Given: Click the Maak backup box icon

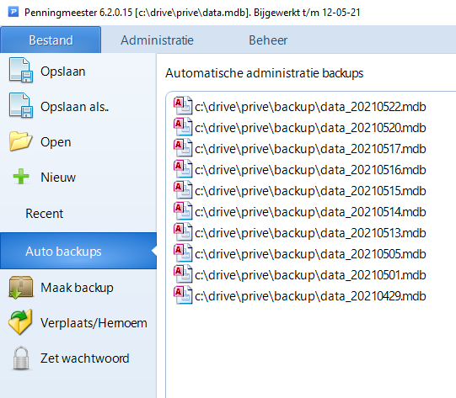Looking at the screenshot, I should 20,288.
